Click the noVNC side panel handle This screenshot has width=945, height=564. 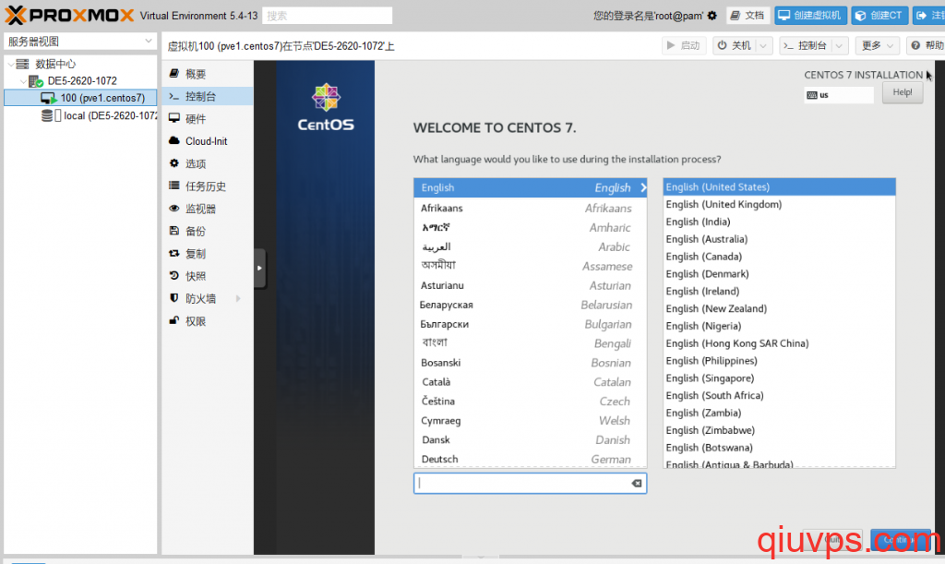pyautogui.click(x=259, y=268)
